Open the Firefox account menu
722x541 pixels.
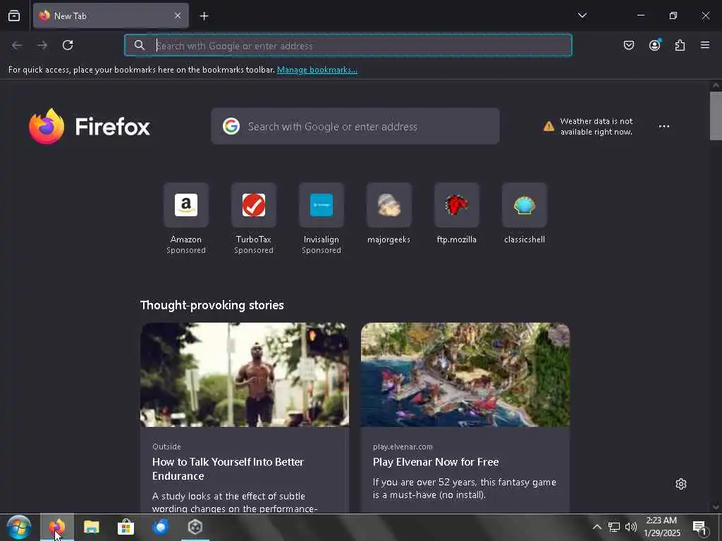pos(654,45)
